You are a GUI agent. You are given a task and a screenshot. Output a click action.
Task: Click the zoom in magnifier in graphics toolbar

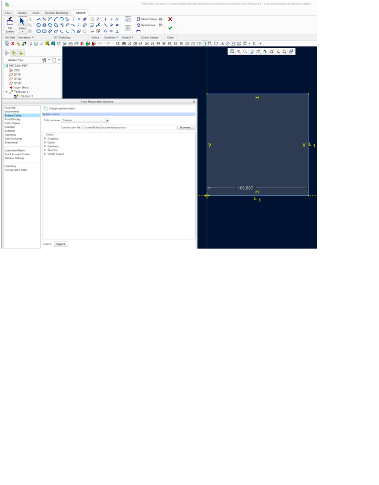pyautogui.click(x=239, y=52)
